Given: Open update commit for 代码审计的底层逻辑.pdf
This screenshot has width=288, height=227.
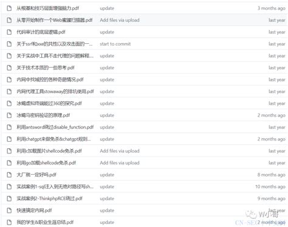Looking at the screenshot, I should (107, 32).
